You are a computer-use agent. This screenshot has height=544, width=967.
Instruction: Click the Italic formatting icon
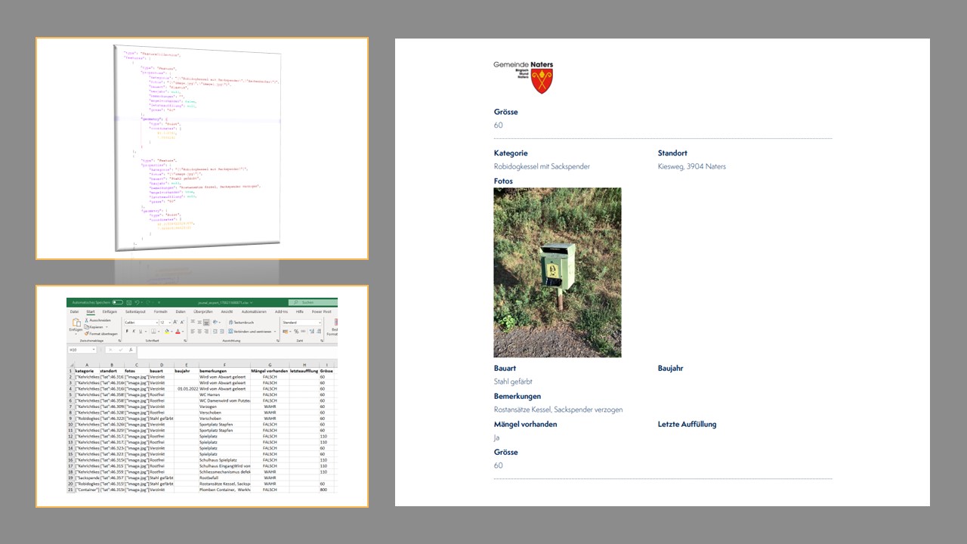[134, 331]
